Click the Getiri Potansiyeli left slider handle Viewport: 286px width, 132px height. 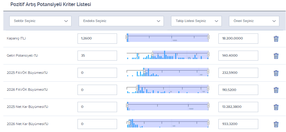pos(152,54)
